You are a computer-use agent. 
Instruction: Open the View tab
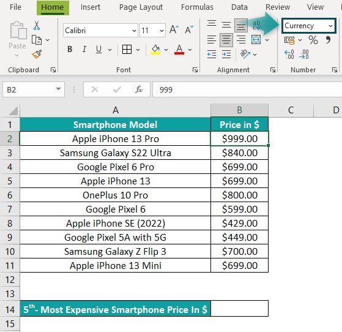click(x=315, y=7)
